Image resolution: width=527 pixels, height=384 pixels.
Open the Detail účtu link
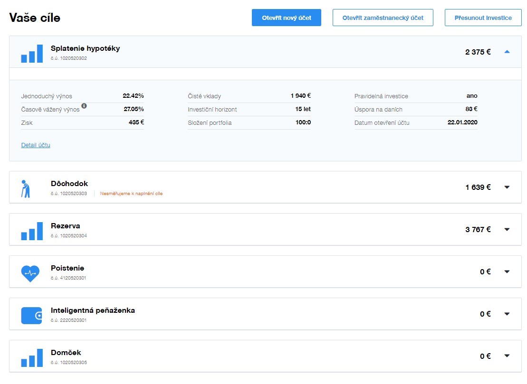36,145
